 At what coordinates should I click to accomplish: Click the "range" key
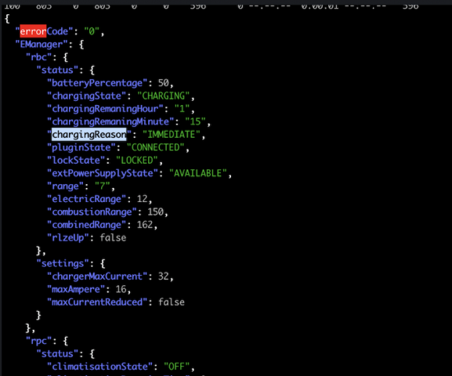click(x=65, y=186)
